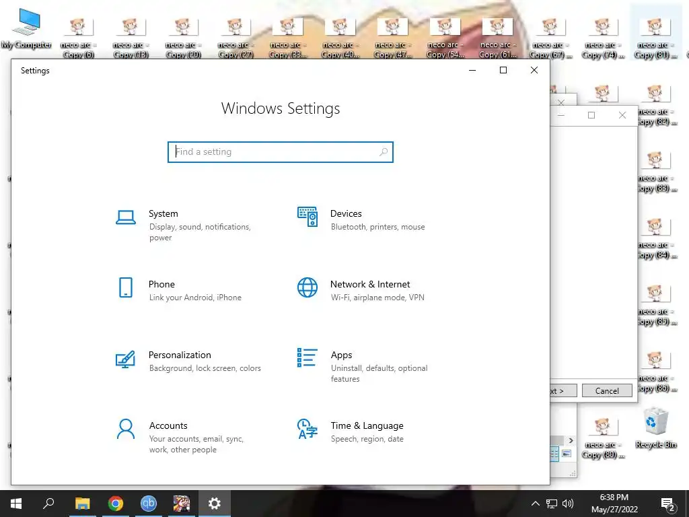Image resolution: width=689 pixels, height=517 pixels.
Task: Select the My Computer desktop icon
Action: point(26,29)
